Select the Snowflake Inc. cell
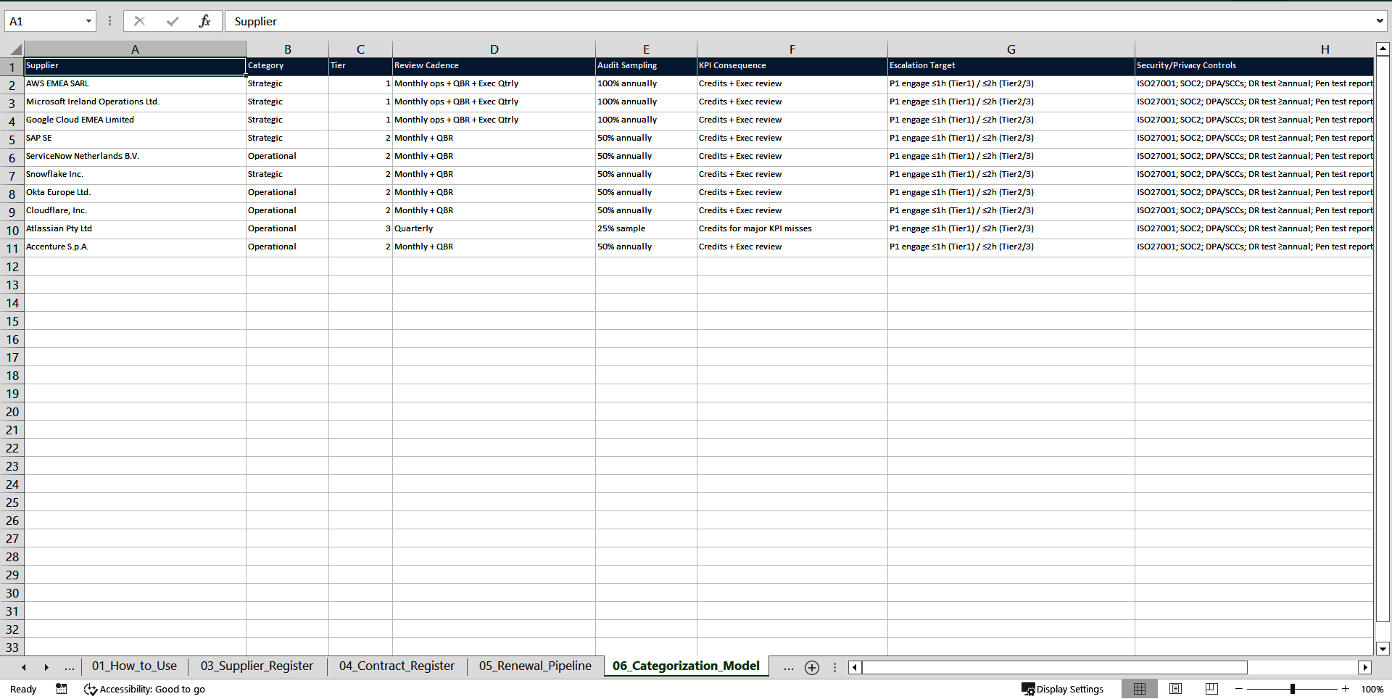Viewport: 1392px width, 699px height. pyautogui.click(x=135, y=175)
